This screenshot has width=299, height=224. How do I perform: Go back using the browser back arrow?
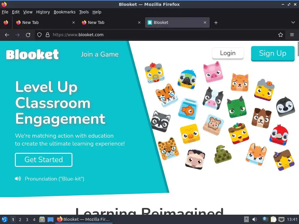click(x=7, y=35)
